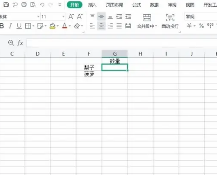Open Print Preview icon
The height and width of the screenshot is (175, 217).
point(33,5)
